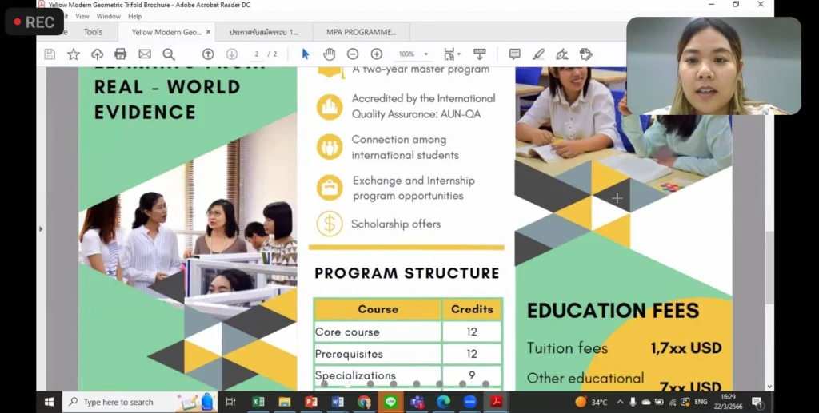
Task: Open the edit and stamp tools icon
Action: click(x=586, y=54)
